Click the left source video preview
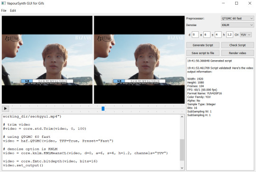256x172 pixels. (47, 60)
